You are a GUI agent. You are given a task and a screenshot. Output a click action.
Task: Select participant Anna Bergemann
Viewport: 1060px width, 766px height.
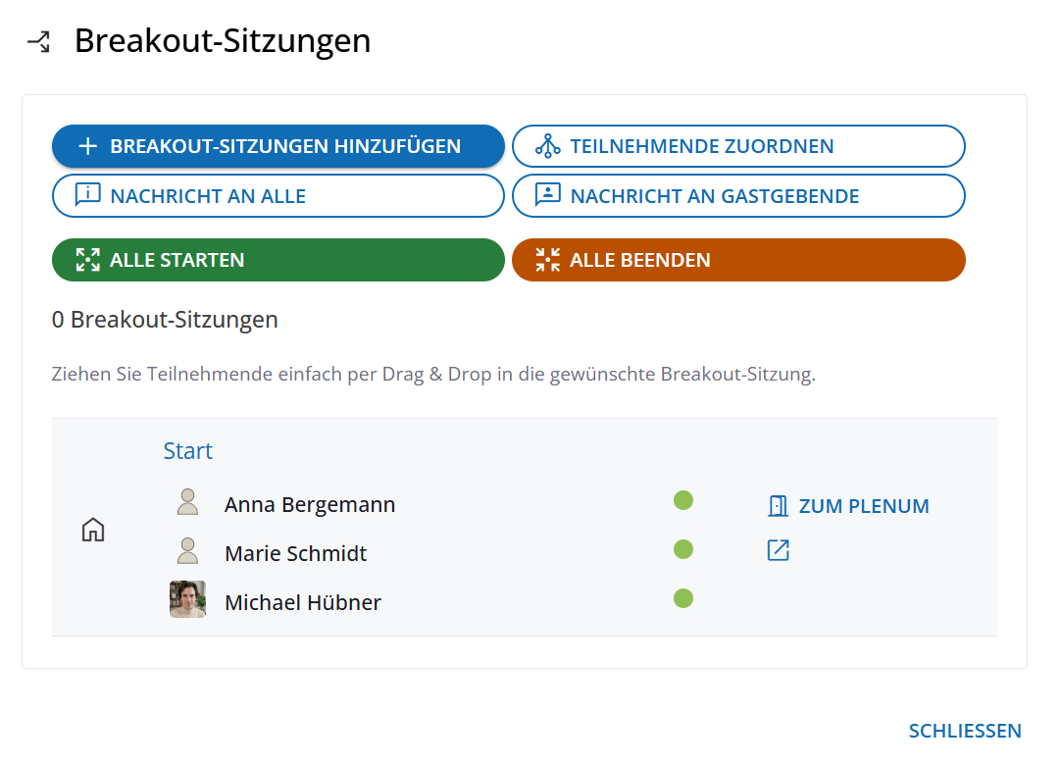pos(310,505)
